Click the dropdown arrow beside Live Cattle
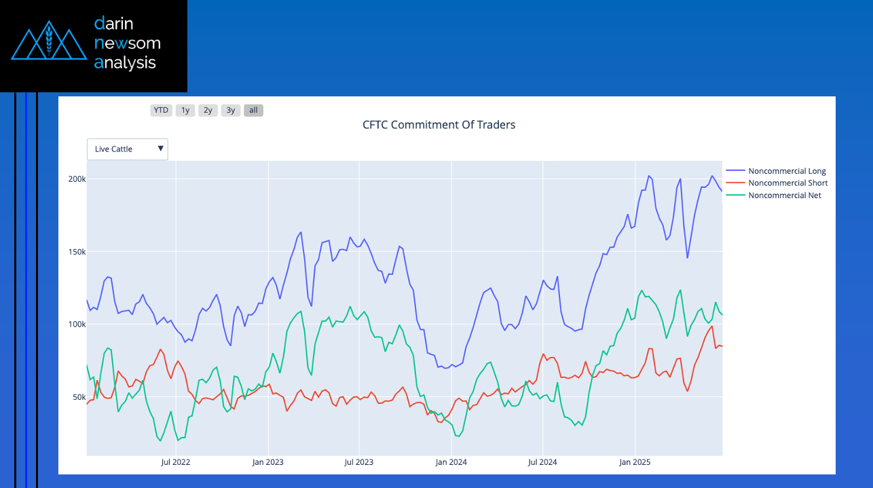The height and width of the screenshot is (488, 873). click(160, 149)
